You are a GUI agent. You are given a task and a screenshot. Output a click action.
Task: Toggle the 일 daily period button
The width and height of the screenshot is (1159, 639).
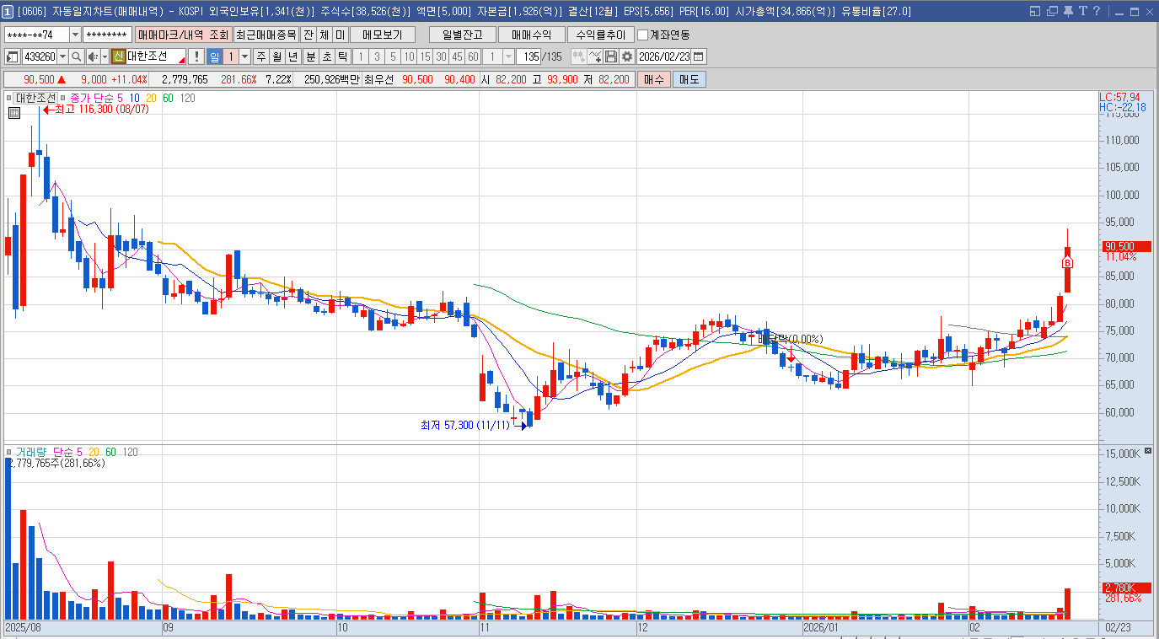[x=214, y=56]
